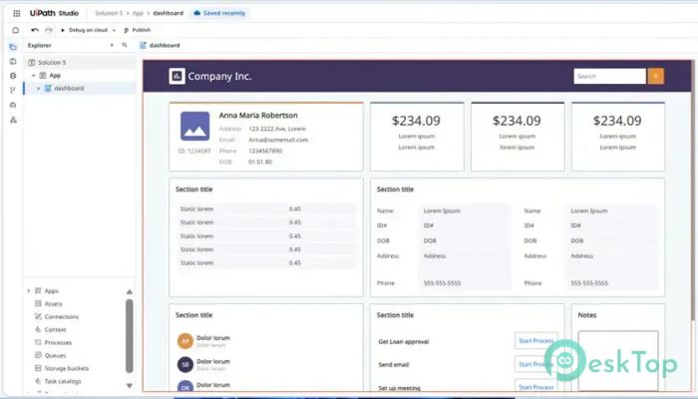
Task: Select the first Static lorem row
Action: [266, 208]
